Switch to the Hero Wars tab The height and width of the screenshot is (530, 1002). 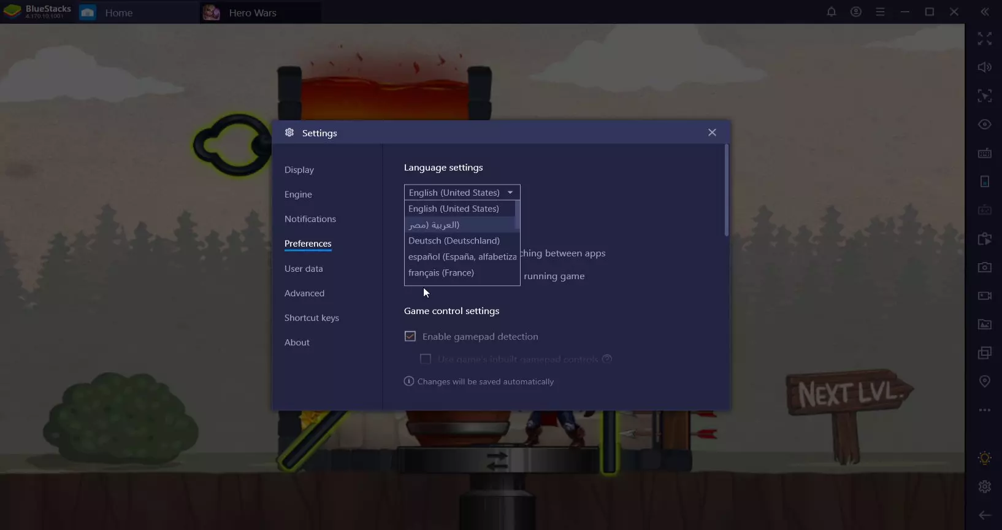tap(252, 13)
